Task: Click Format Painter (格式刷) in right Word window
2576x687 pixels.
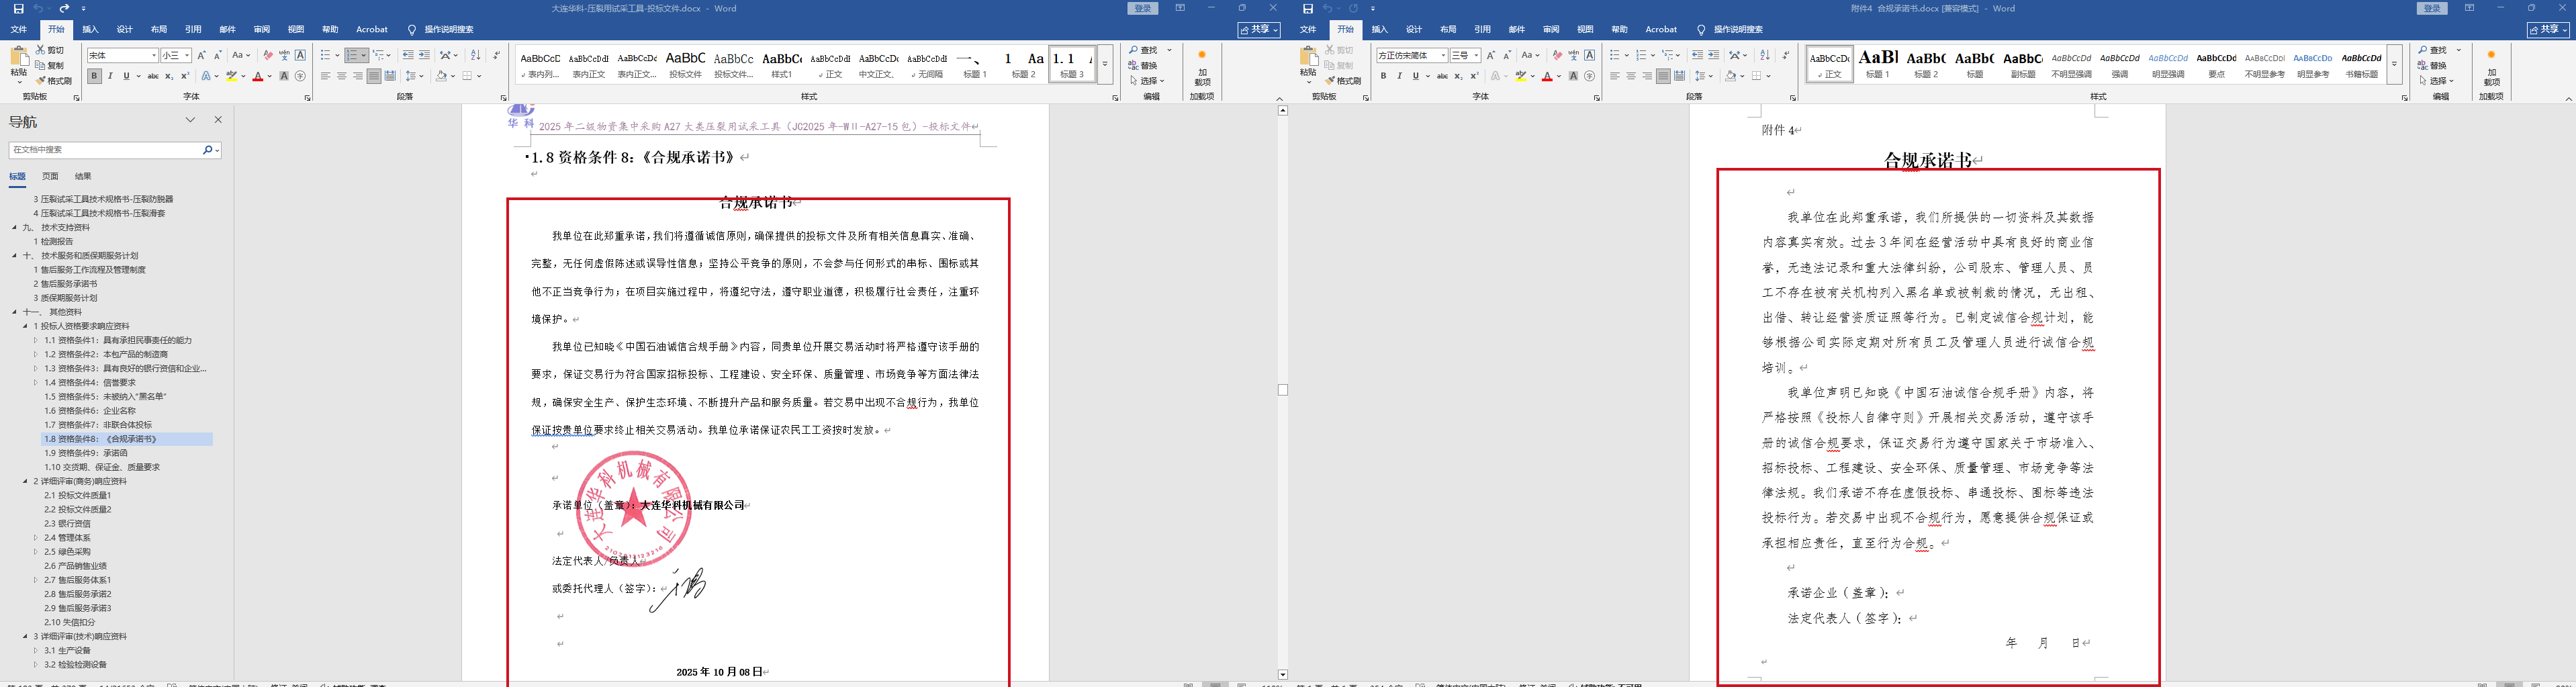Action: click(x=1343, y=81)
